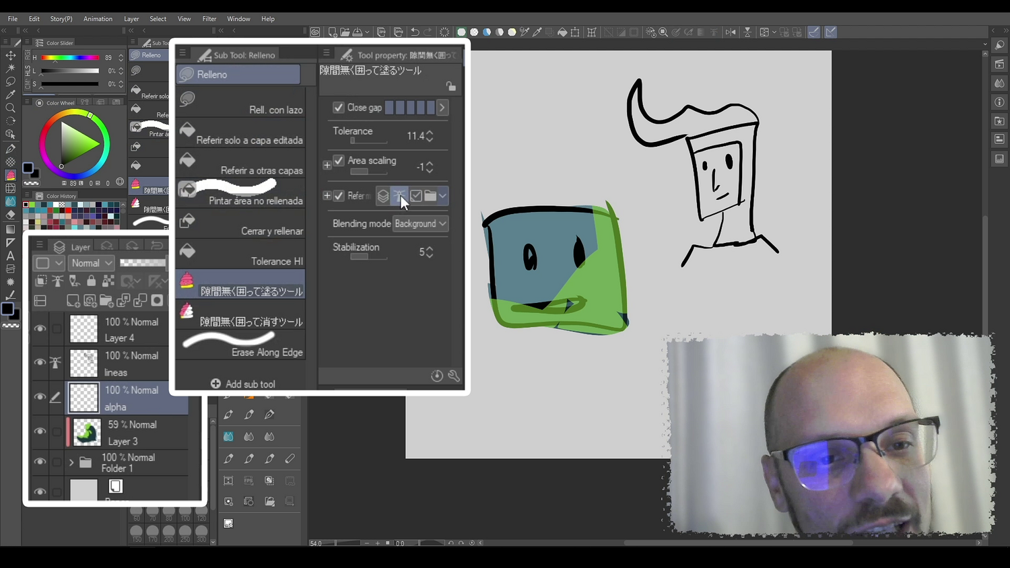Select the Layer 3 thumbnail

coord(87,432)
